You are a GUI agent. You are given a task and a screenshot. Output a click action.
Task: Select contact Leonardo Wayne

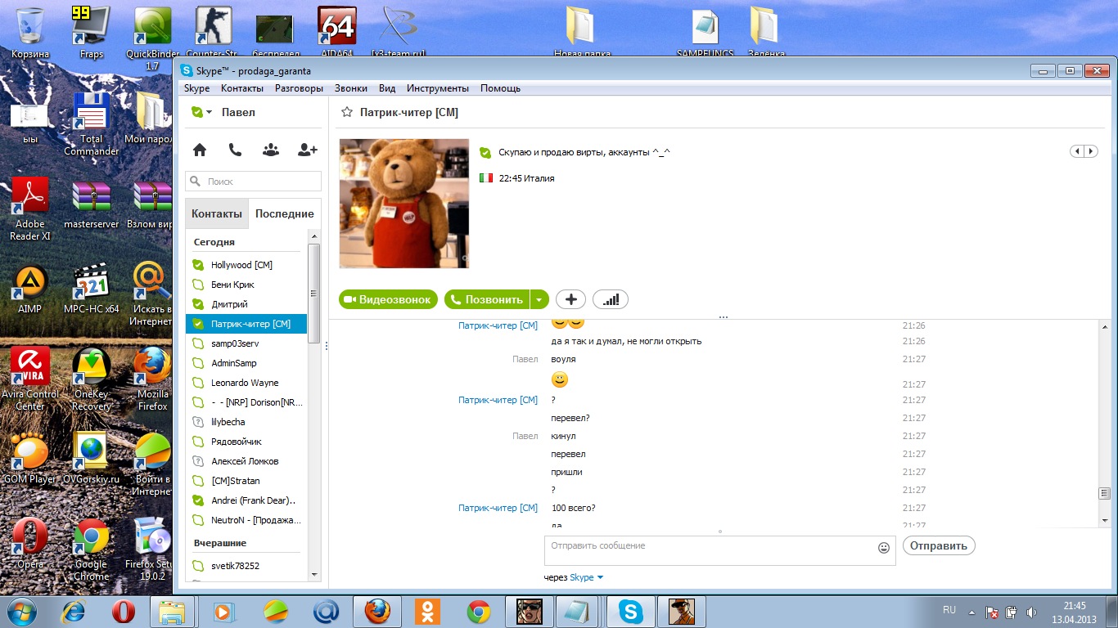[246, 383]
